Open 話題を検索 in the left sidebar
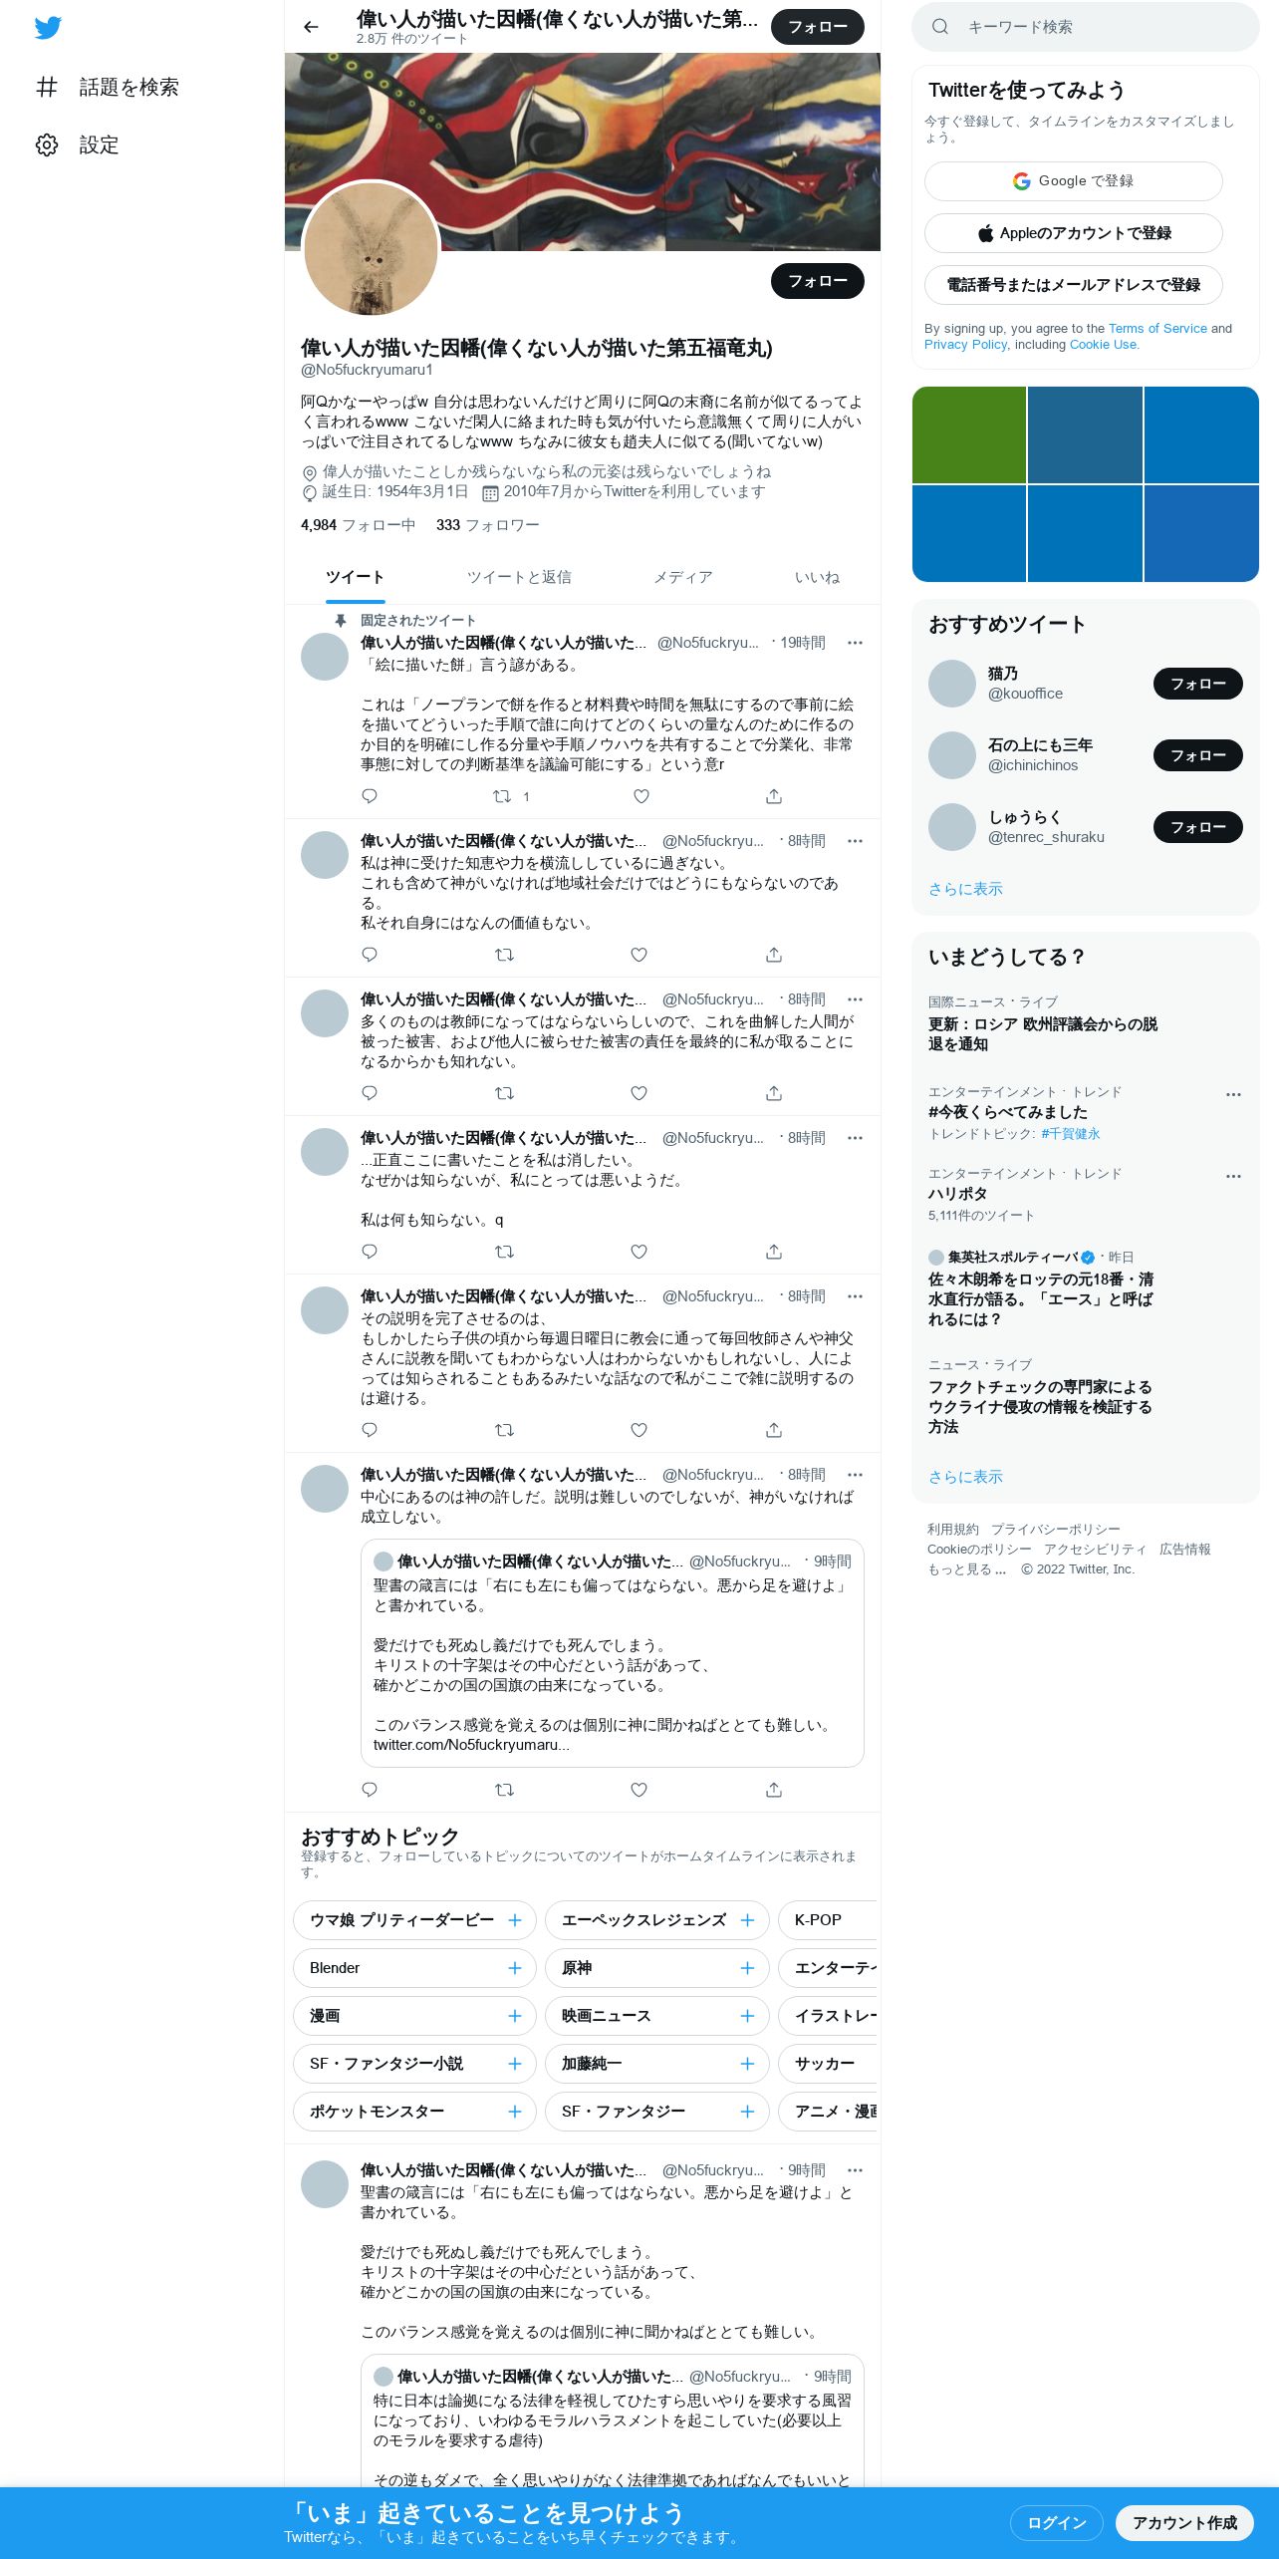1279x2559 pixels. click(108, 87)
